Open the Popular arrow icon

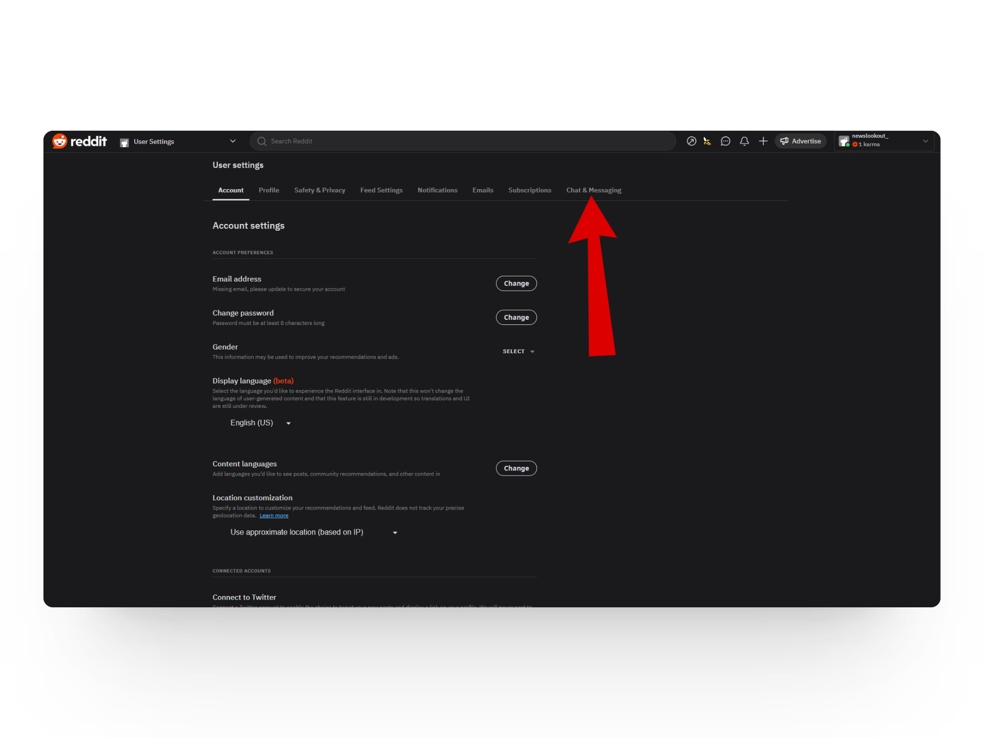[x=691, y=141]
